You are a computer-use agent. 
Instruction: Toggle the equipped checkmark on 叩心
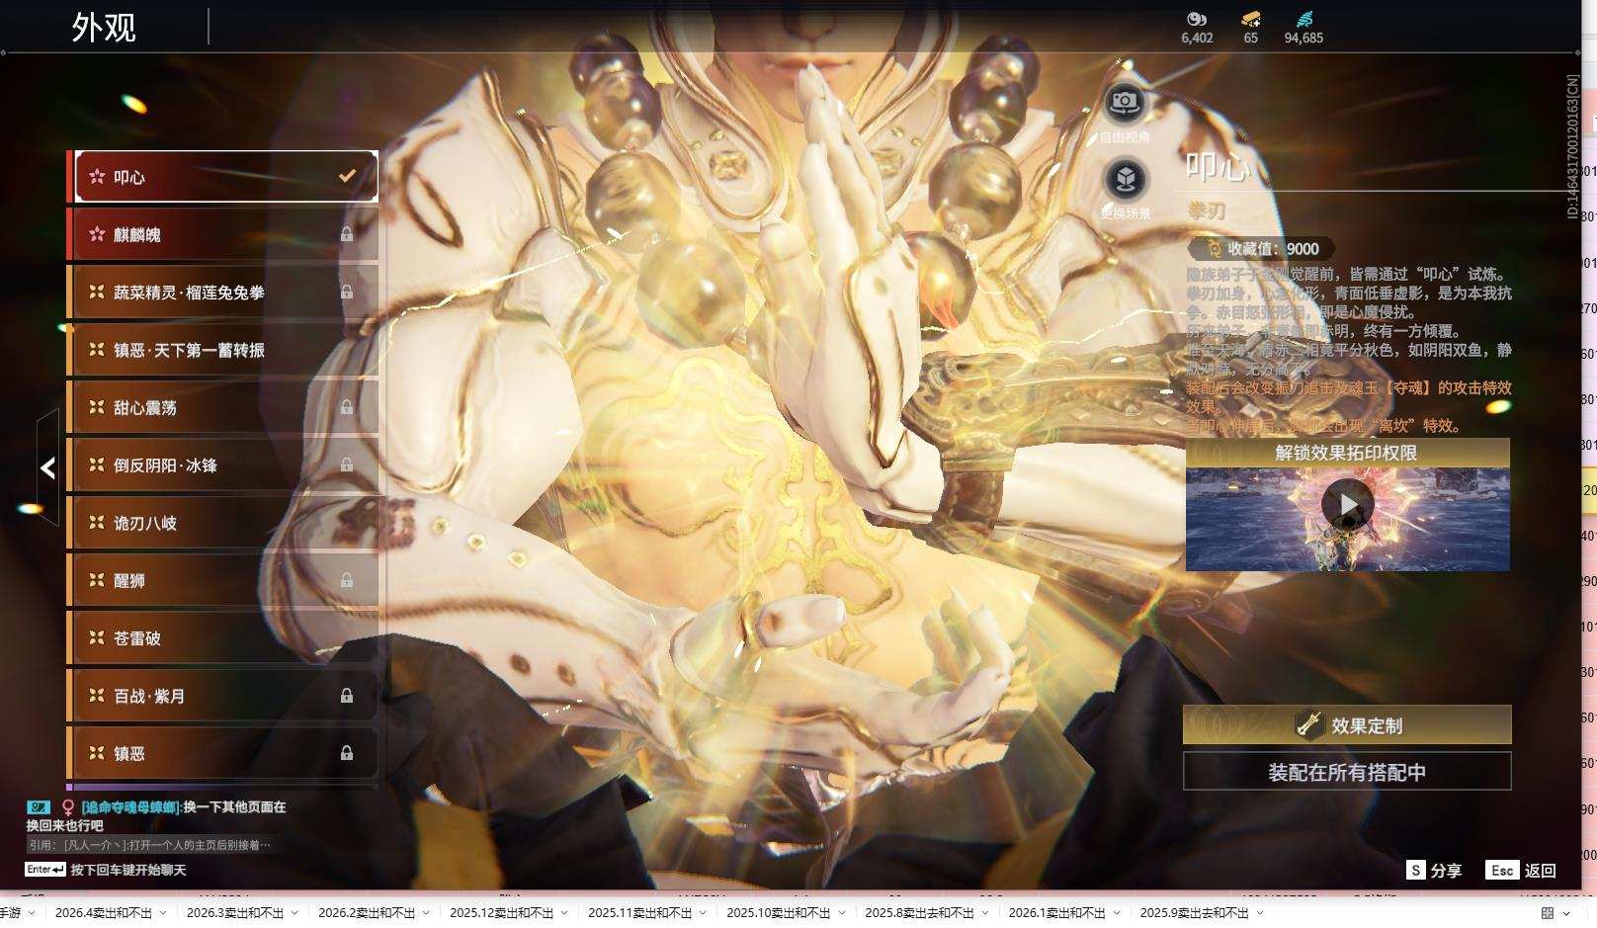click(x=347, y=176)
